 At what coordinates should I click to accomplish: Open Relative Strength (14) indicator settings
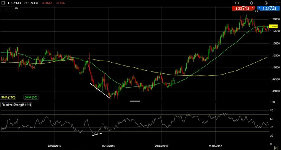point(16,105)
